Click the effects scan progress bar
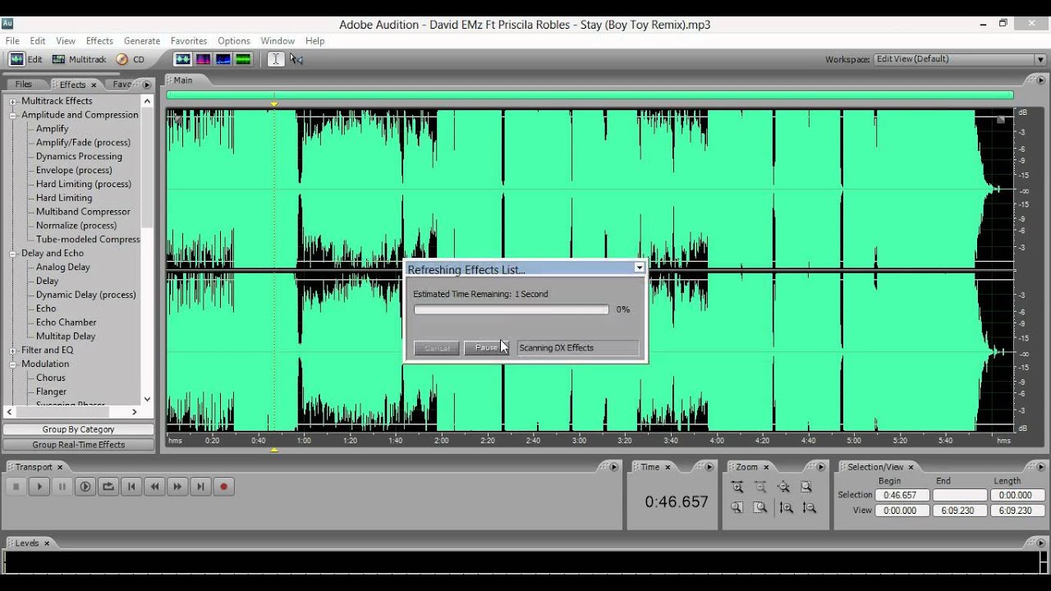The image size is (1051, 591). pos(512,309)
